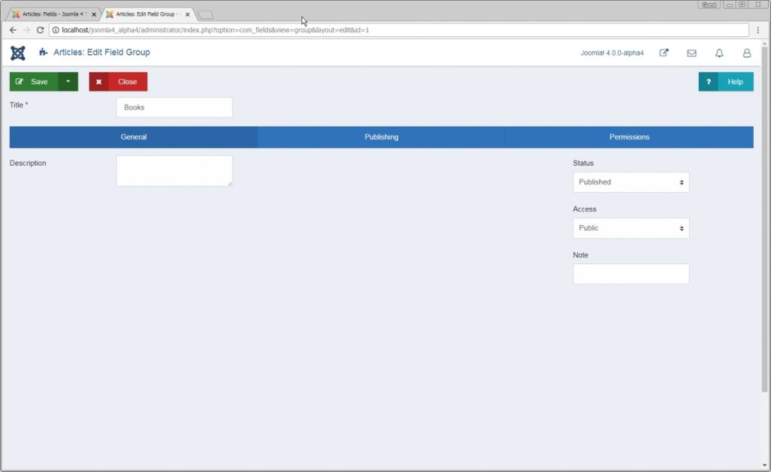Reload the page with the refresh icon
This screenshot has height=472, width=771.
[x=41, y=30]
